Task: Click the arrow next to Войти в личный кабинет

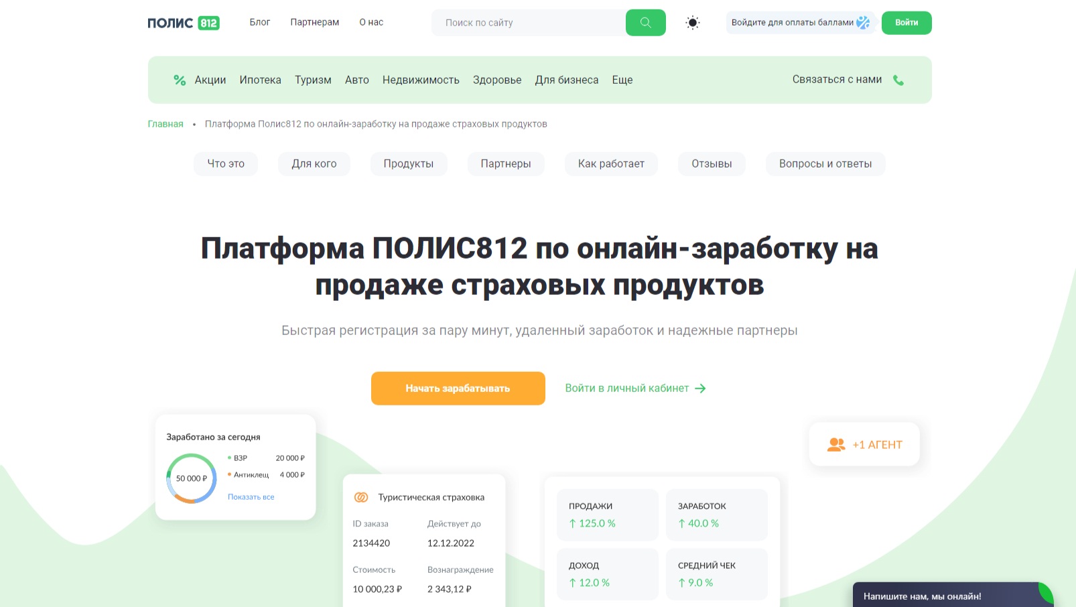Action: (x=700, y=389)
